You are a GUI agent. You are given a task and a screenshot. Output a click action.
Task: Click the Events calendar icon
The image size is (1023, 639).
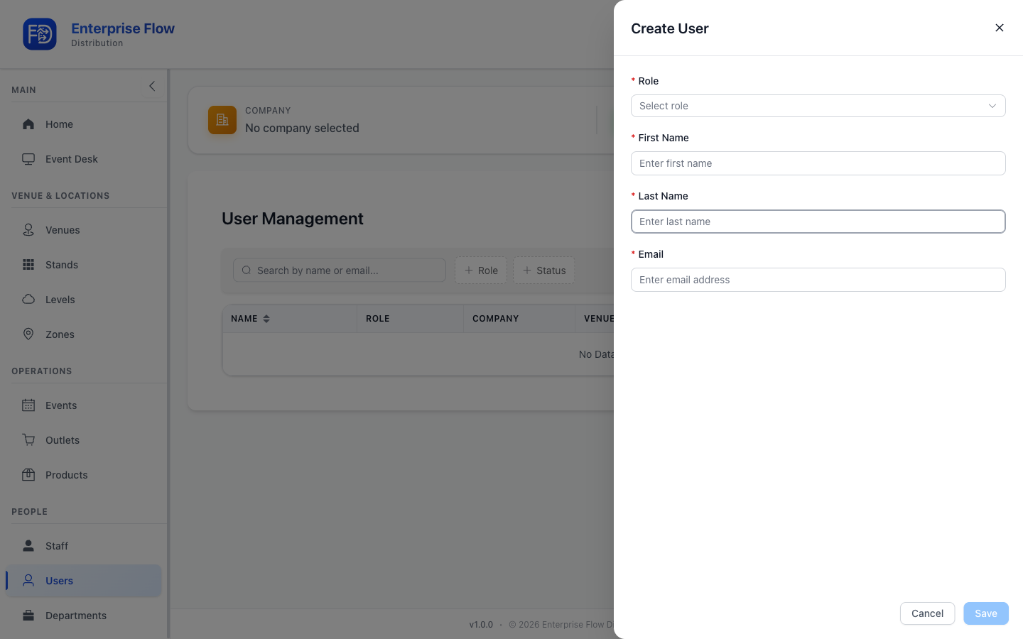pos(28,405)
